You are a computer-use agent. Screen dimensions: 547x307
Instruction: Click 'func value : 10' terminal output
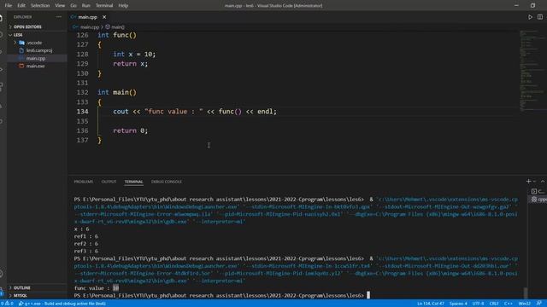point(97,288)
